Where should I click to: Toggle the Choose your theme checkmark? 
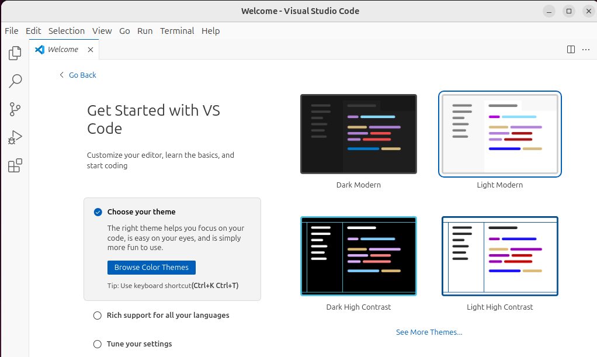coord(98,212)
